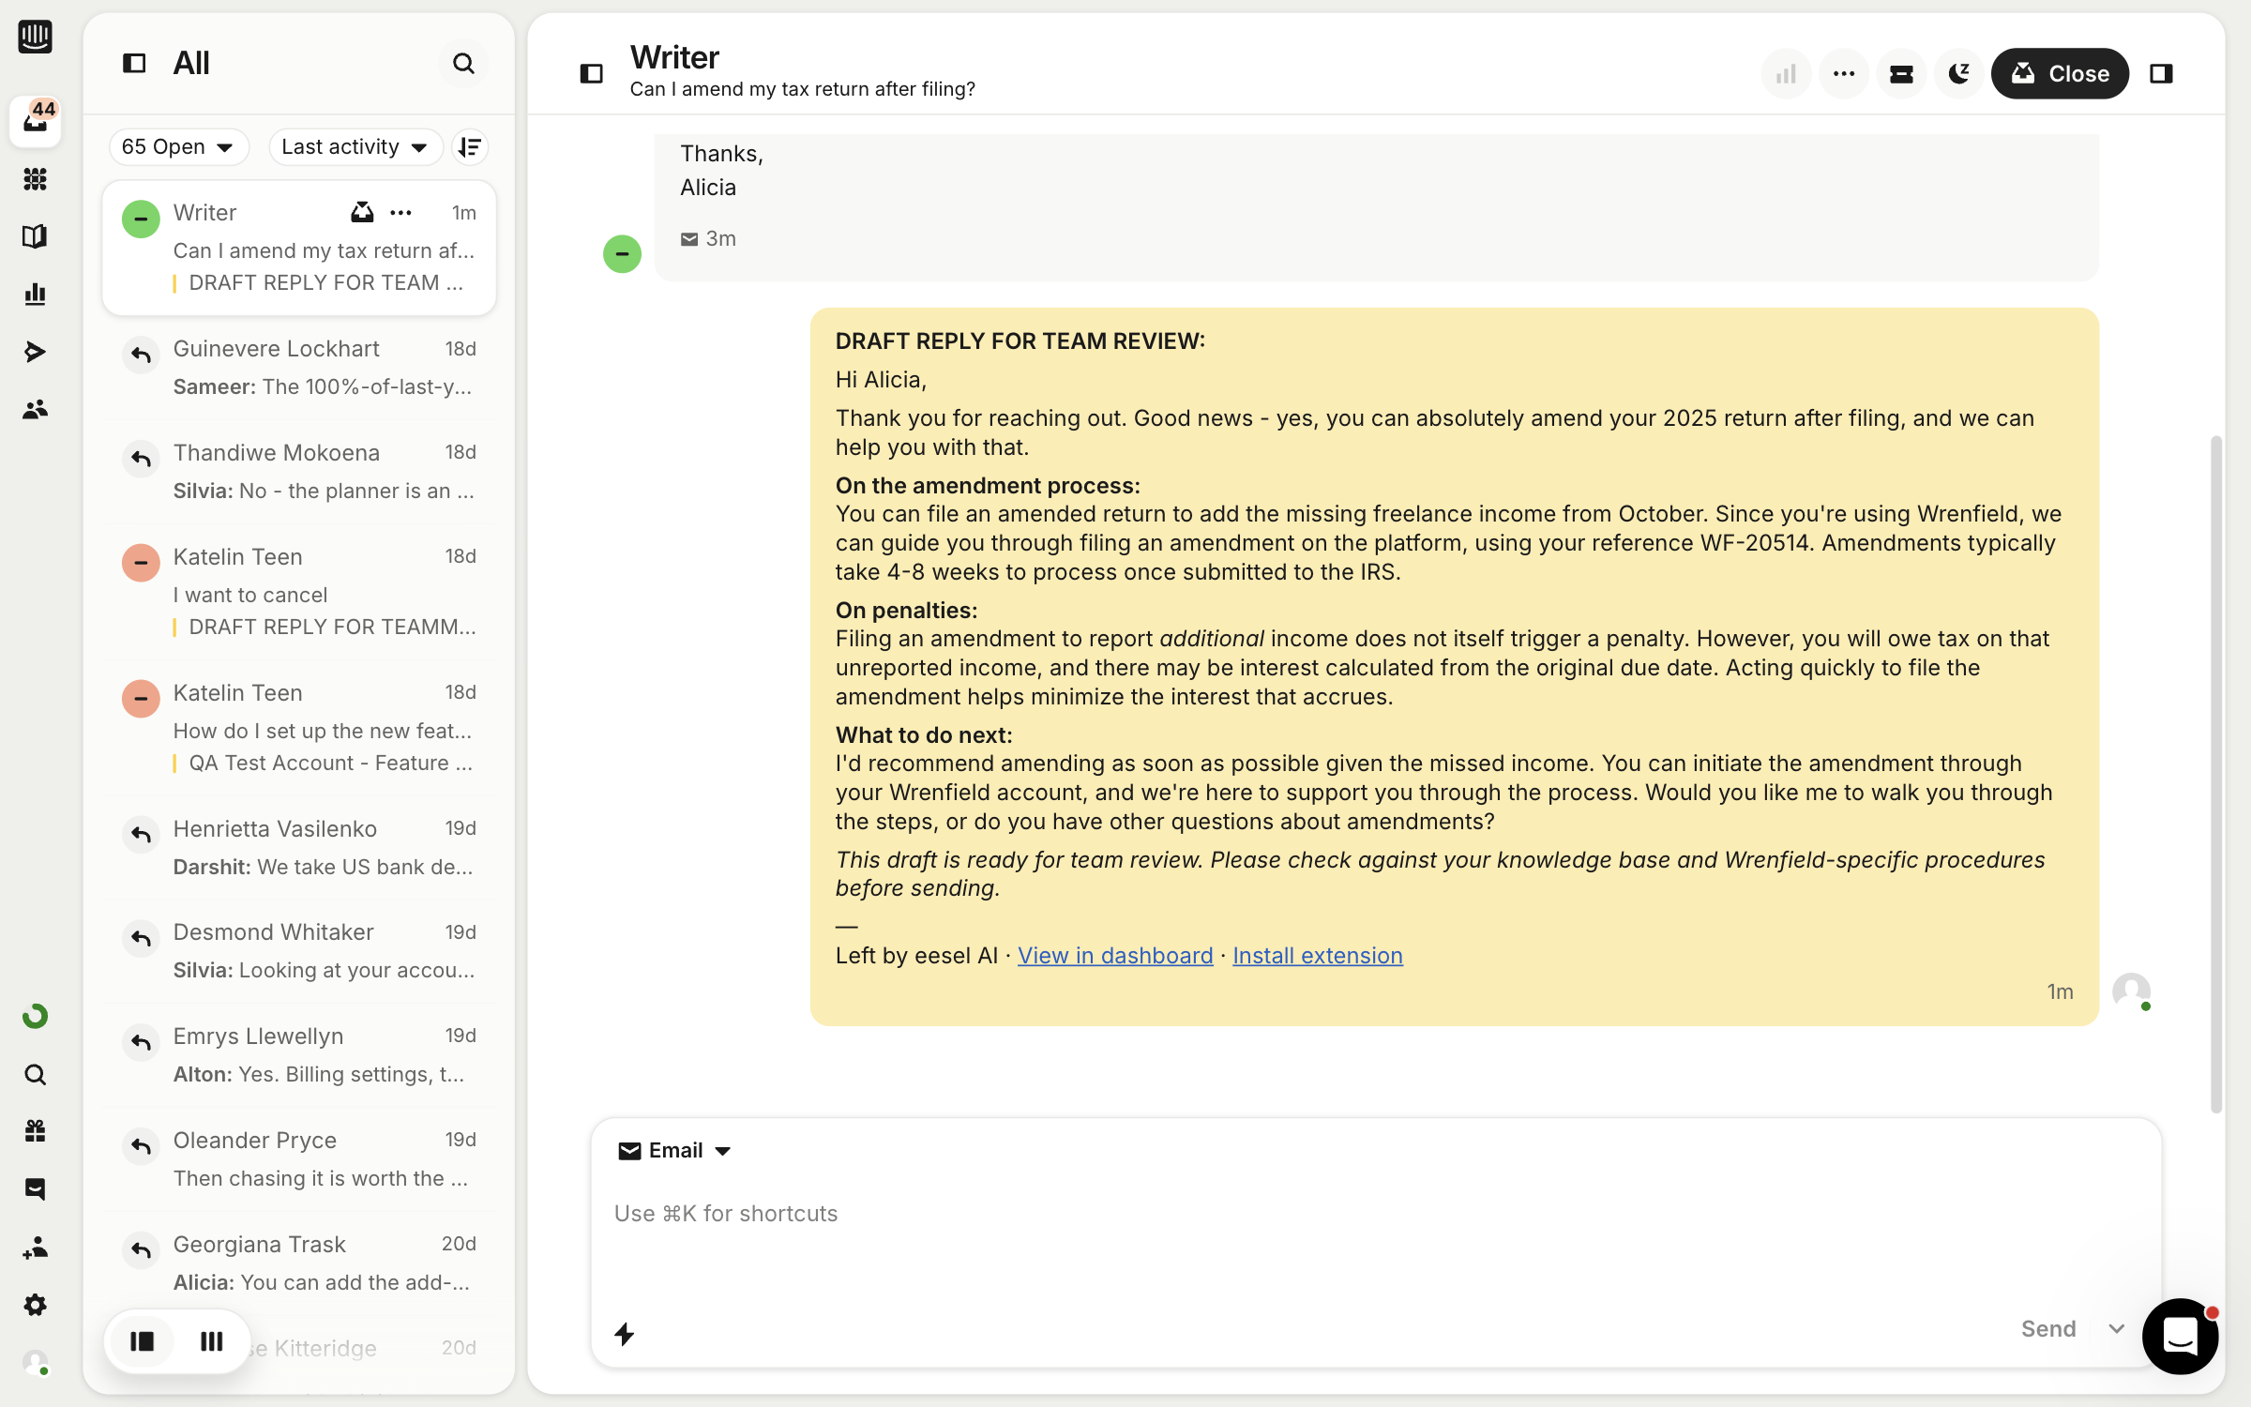Viewport: 2251px width, 1407px height.
Task: Click the lightning bolt macros icon in composer
Action: 625,1333
